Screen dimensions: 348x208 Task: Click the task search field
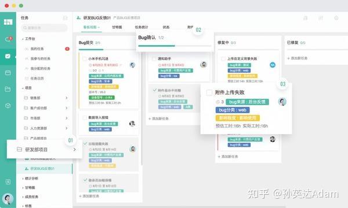pos(44,28)
